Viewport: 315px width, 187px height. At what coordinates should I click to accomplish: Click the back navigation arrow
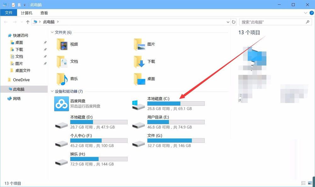6,22
